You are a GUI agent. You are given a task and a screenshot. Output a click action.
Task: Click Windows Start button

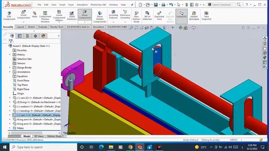click(x=5, y=147)
